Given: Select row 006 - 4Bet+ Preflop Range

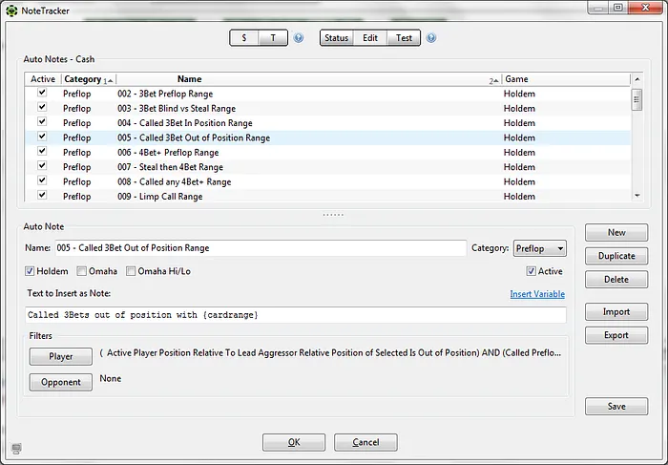Looking at the screenshot, I should (x=327, y=153).
